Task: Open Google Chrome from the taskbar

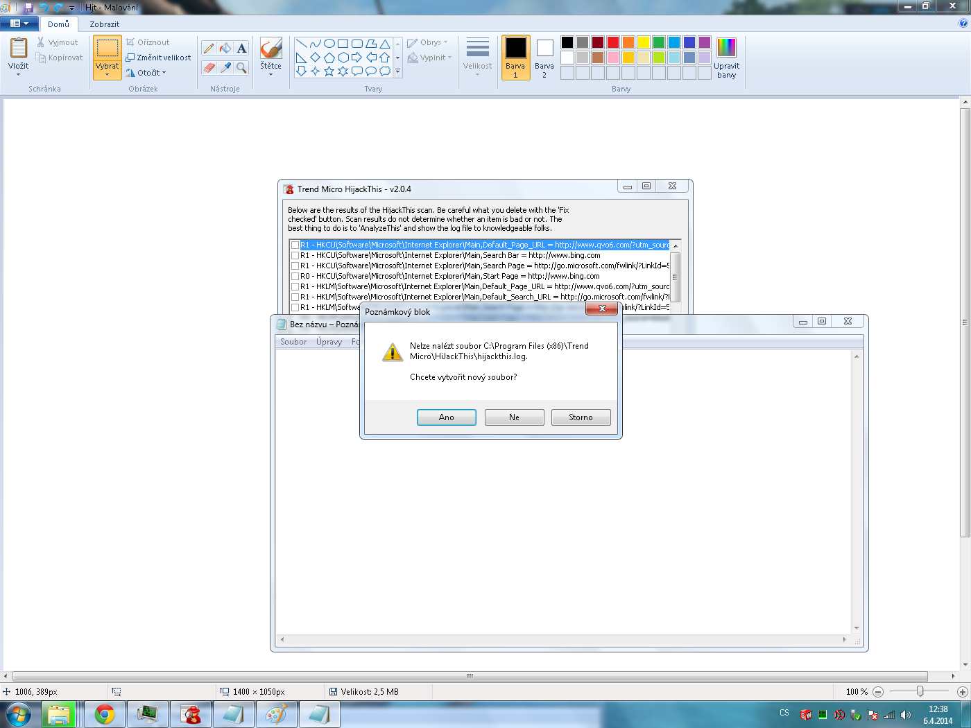Action: click(105, 714)
